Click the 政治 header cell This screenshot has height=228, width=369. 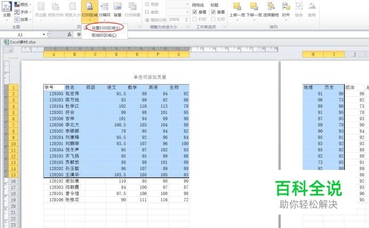coord(355,87)
